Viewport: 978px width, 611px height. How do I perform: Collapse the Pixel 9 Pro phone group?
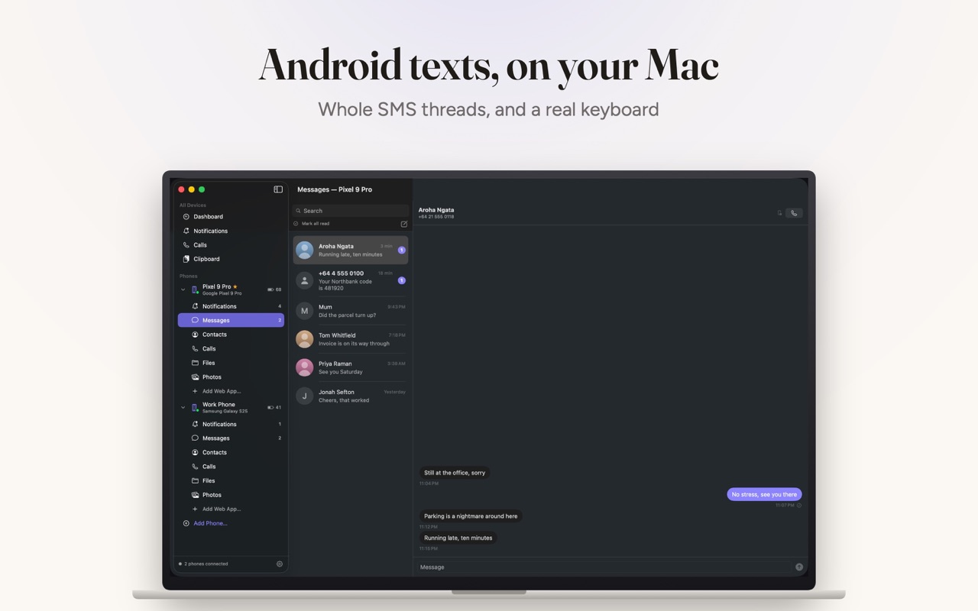183,289
